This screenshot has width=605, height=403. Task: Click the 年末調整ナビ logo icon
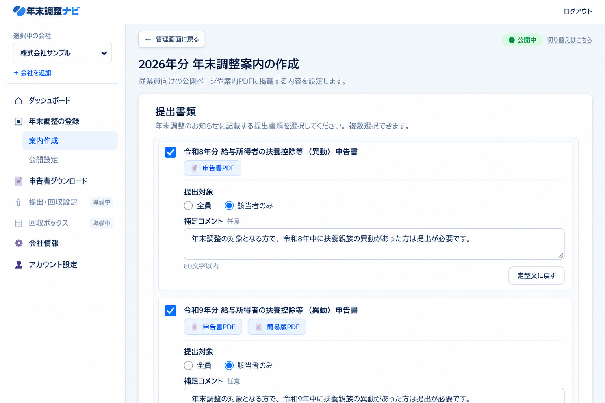(19, 11)
